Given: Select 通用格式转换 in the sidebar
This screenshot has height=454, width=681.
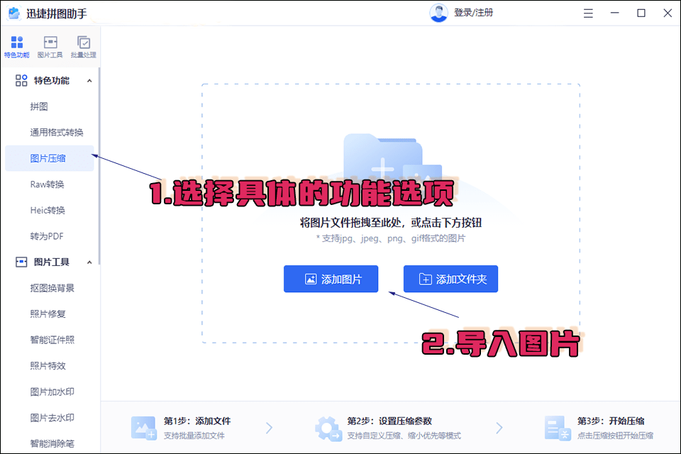Looking at the screenshot, I should pos(50,132).
